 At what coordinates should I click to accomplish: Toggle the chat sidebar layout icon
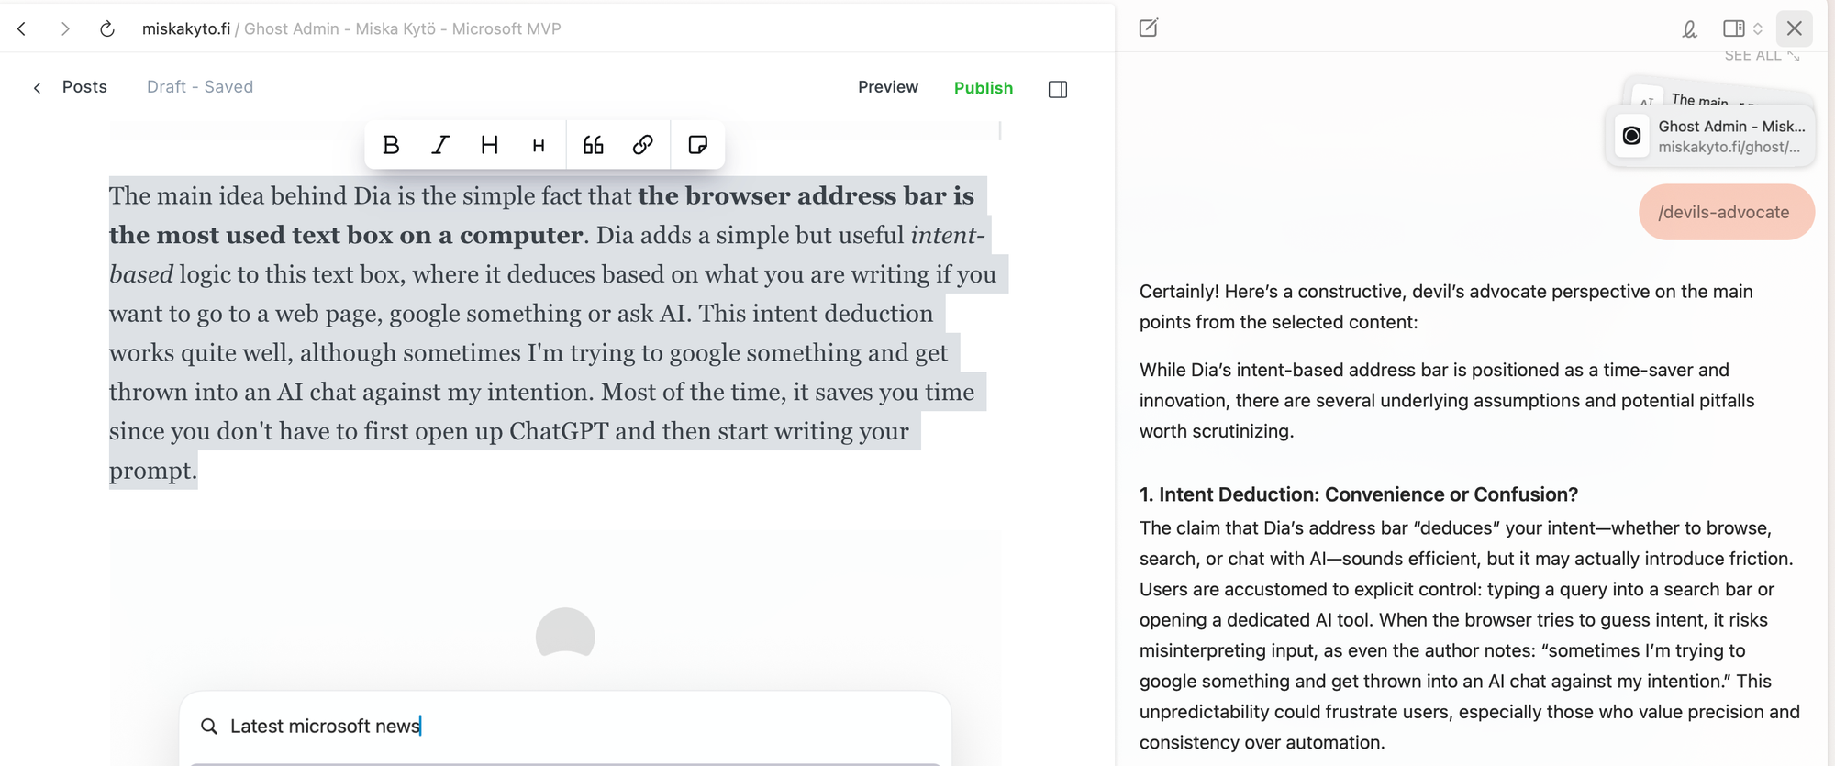pyautogui.click(x=1733, y=28)
